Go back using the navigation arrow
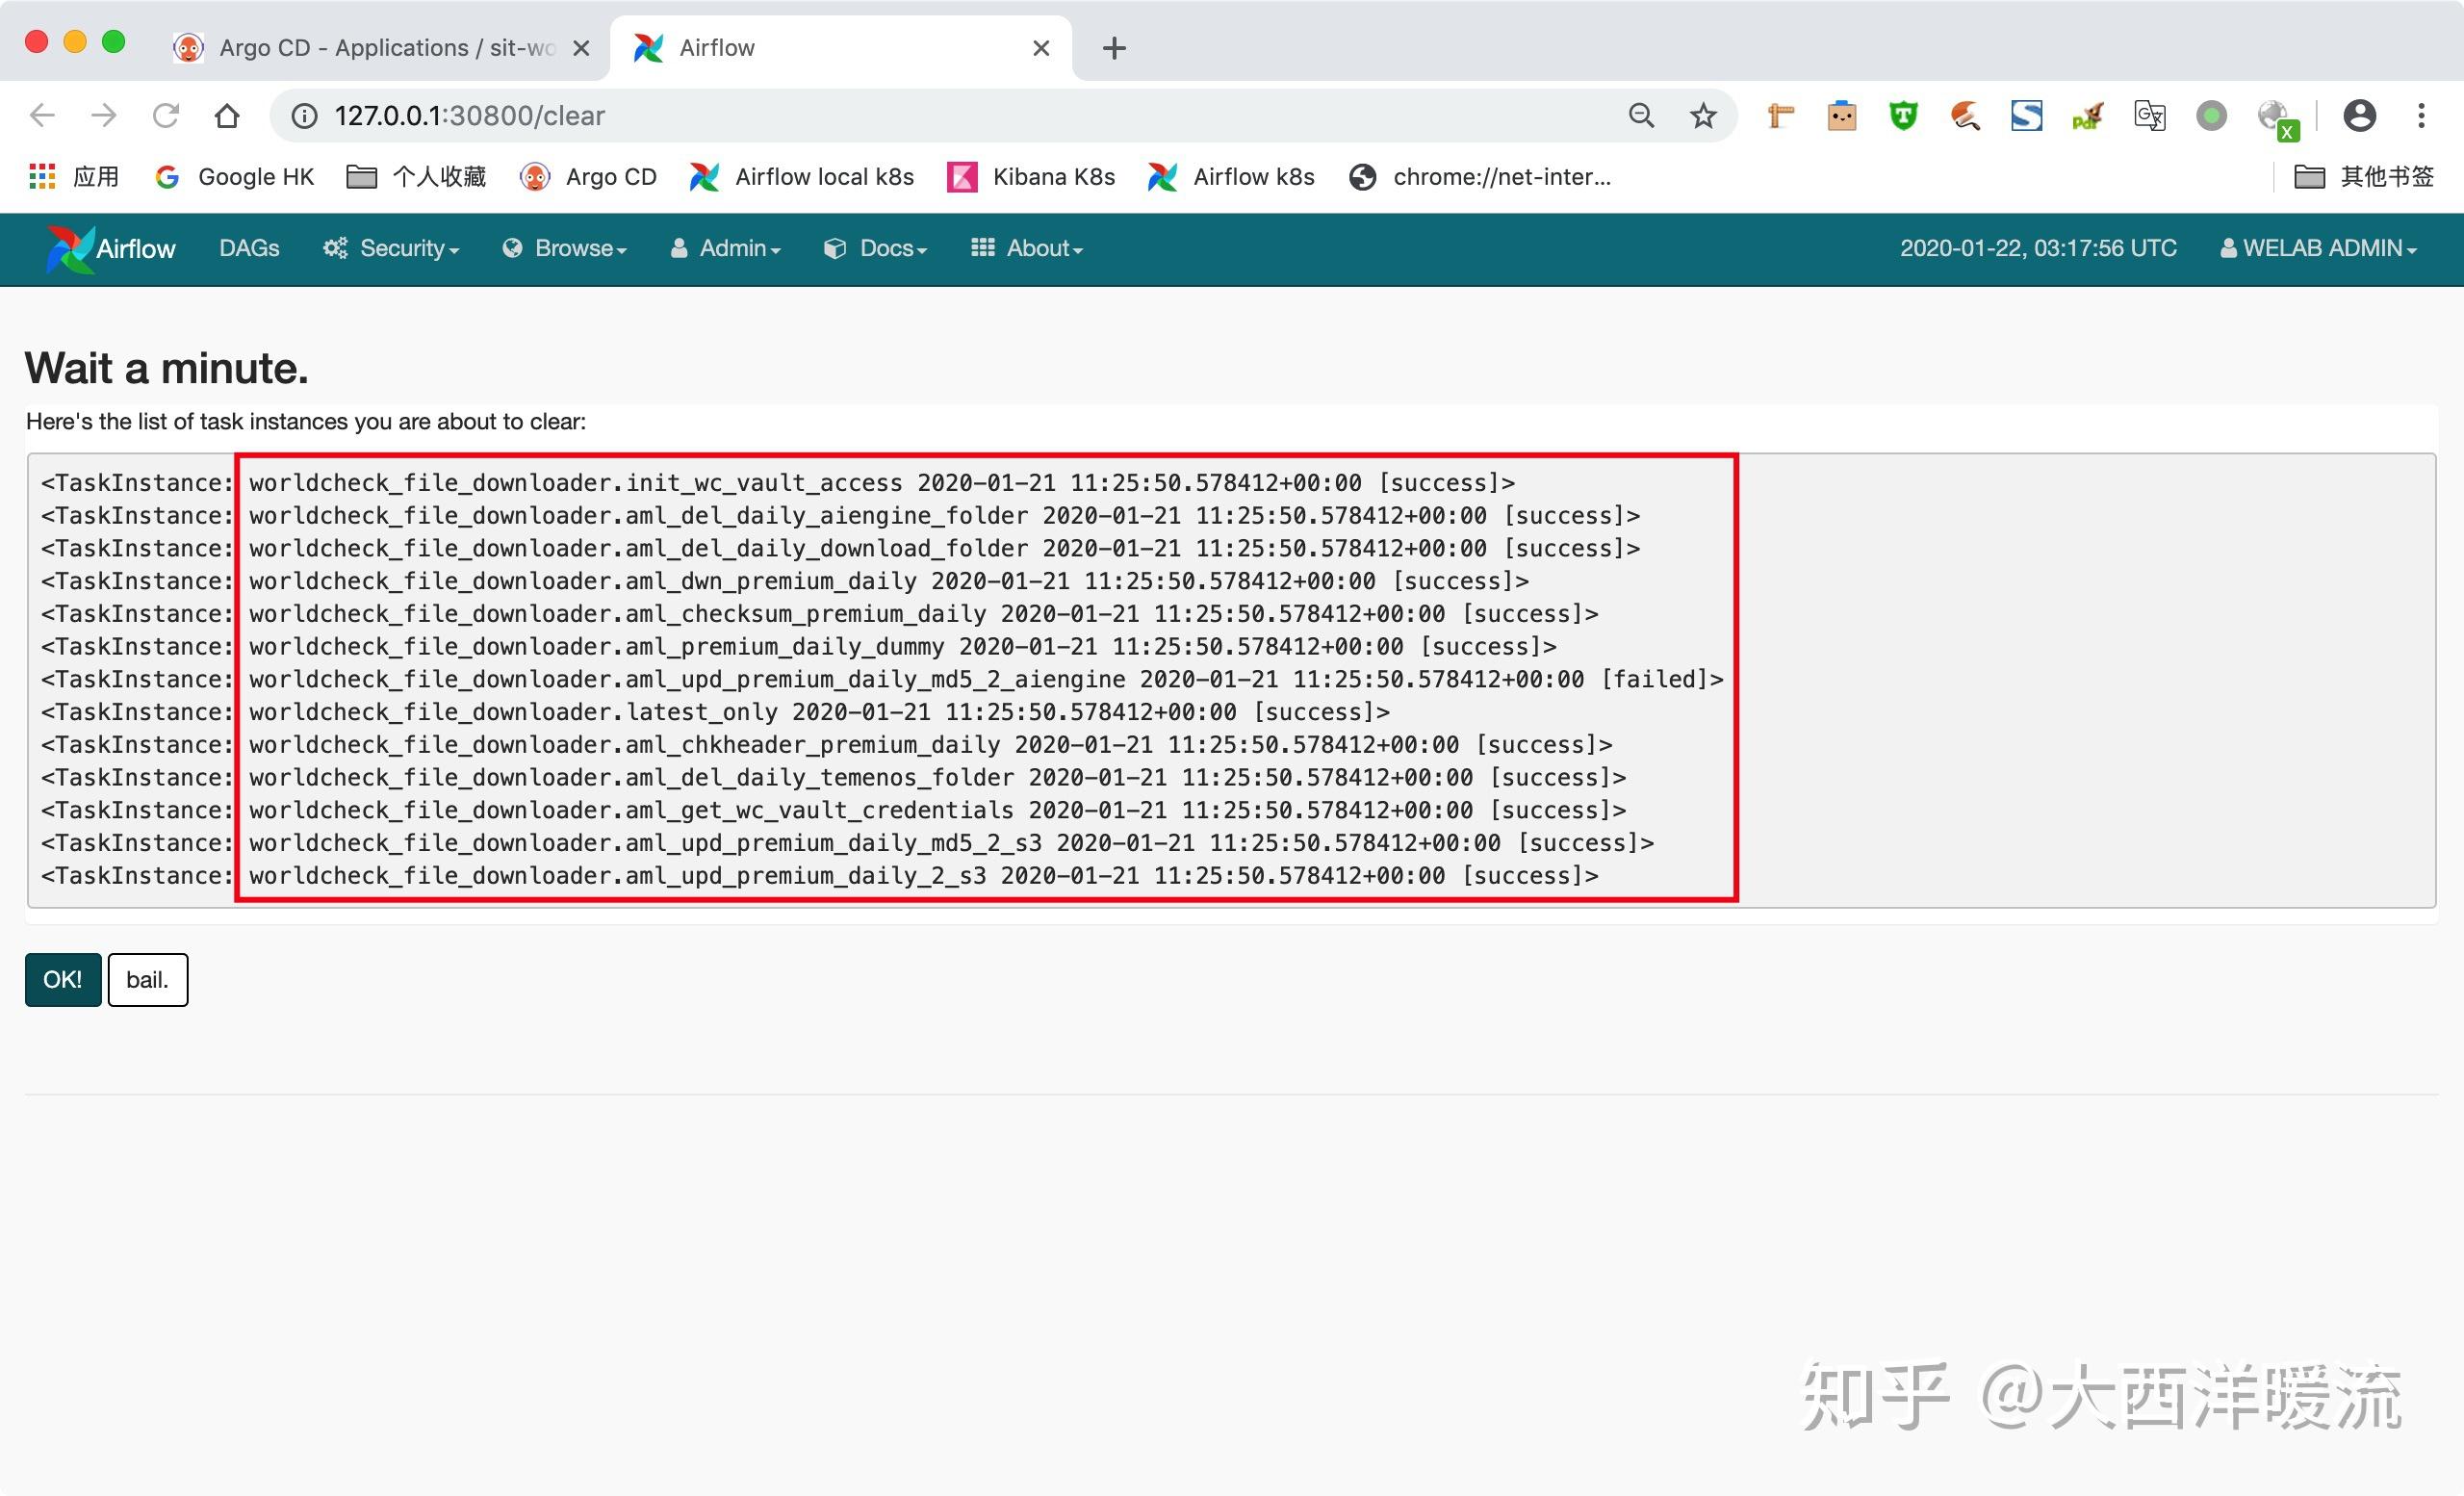Screen dimensions: 2464x1496 [42, 115]
